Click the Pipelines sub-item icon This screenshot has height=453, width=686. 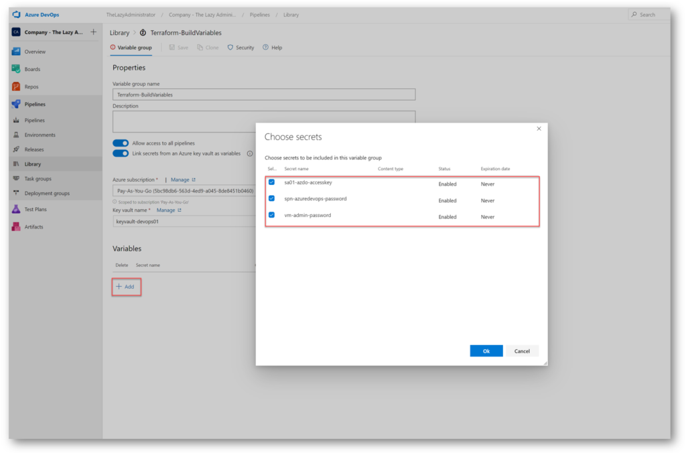coord(16,121)
